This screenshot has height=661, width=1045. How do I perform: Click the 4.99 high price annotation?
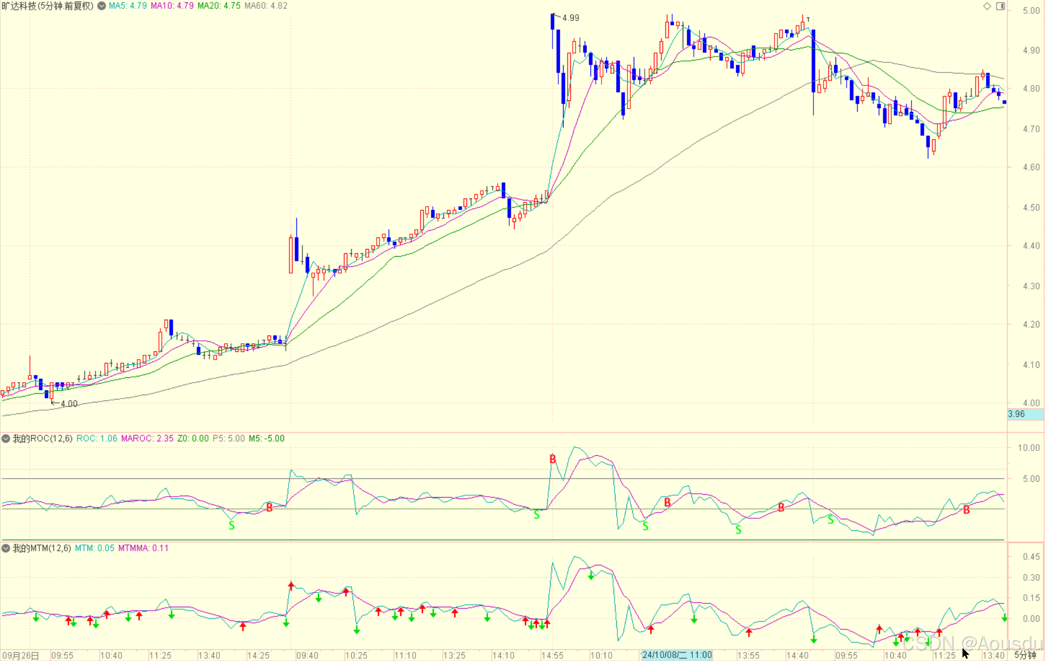coord(571,18)
